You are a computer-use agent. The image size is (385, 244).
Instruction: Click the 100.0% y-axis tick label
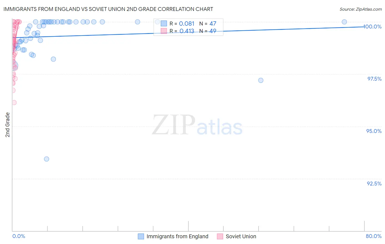[372, 27]
